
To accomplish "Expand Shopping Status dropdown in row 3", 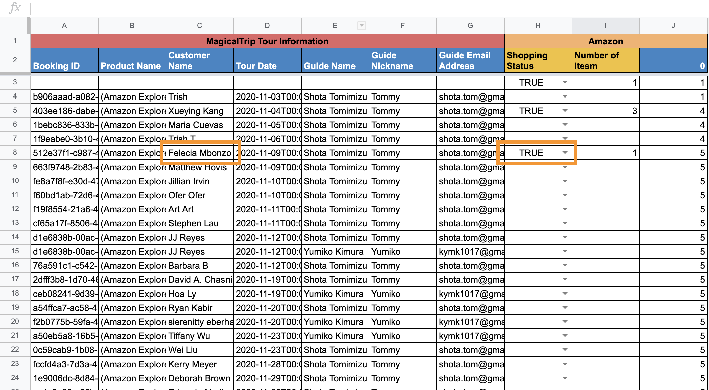I will [x=565, y=82].
